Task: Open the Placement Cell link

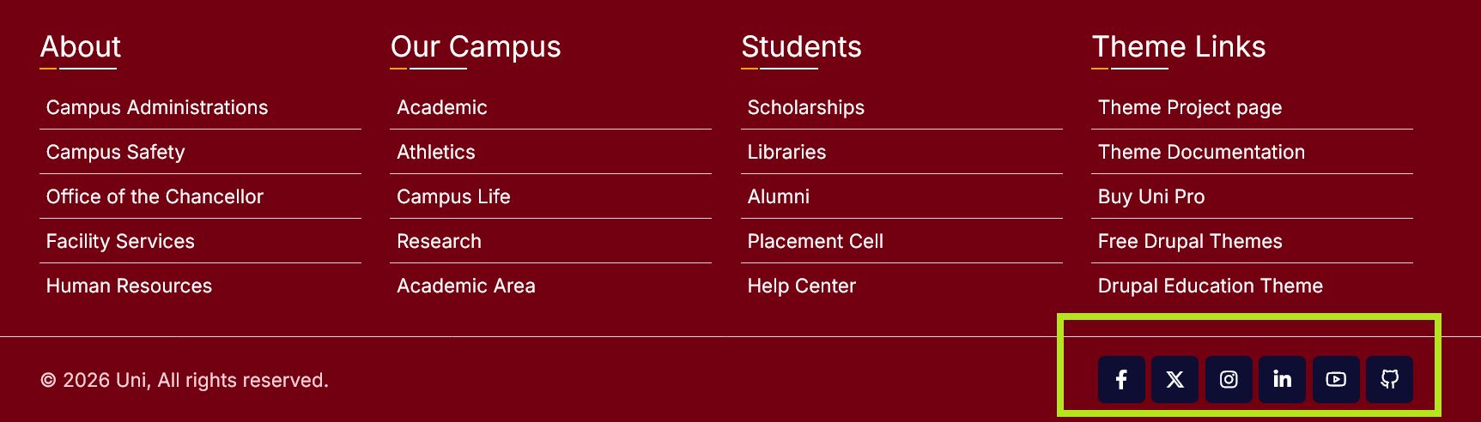Action: coord(815,241)
